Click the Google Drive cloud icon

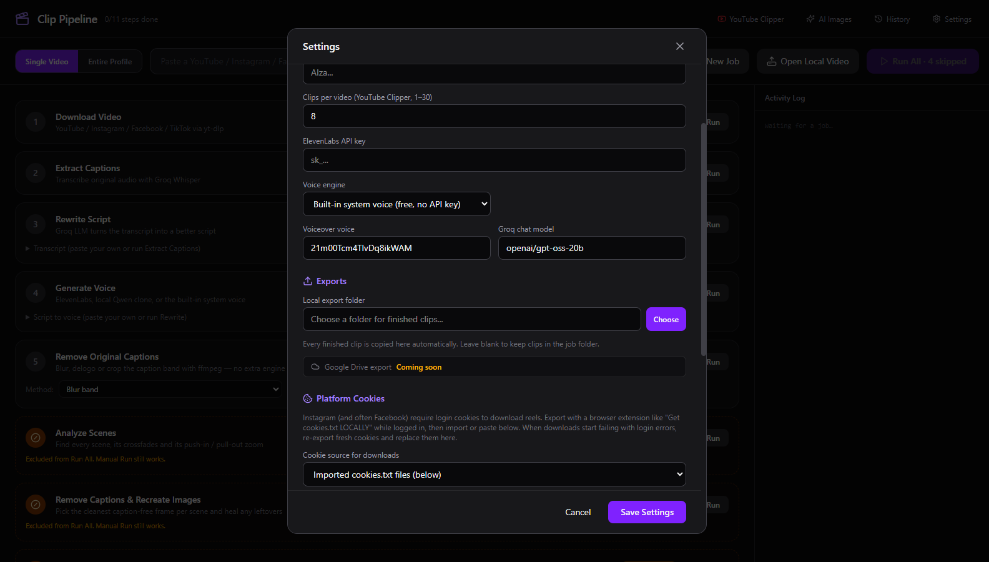pos(315,367)
